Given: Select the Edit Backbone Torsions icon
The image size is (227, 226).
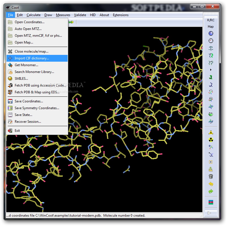Looking at the screenshot, I should [x=211, y=121].
